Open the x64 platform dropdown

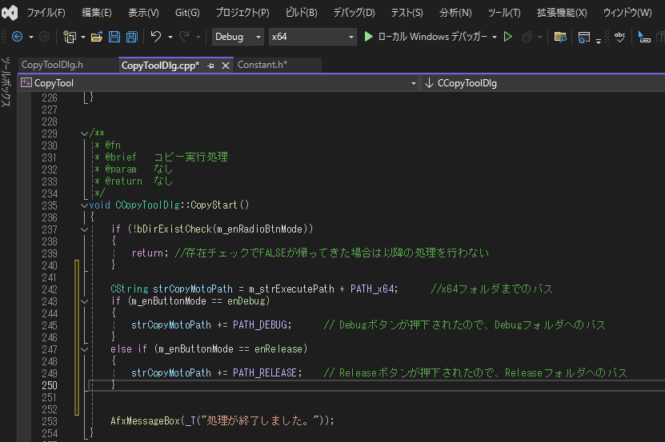click(312, 37)
